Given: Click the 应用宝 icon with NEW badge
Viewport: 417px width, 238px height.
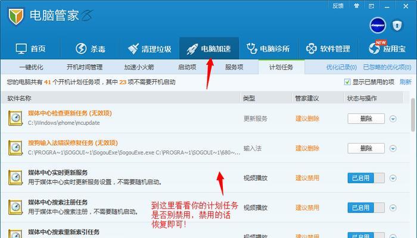Looking at the screenshot, I should pyautogui.click(x=375, y=48).
